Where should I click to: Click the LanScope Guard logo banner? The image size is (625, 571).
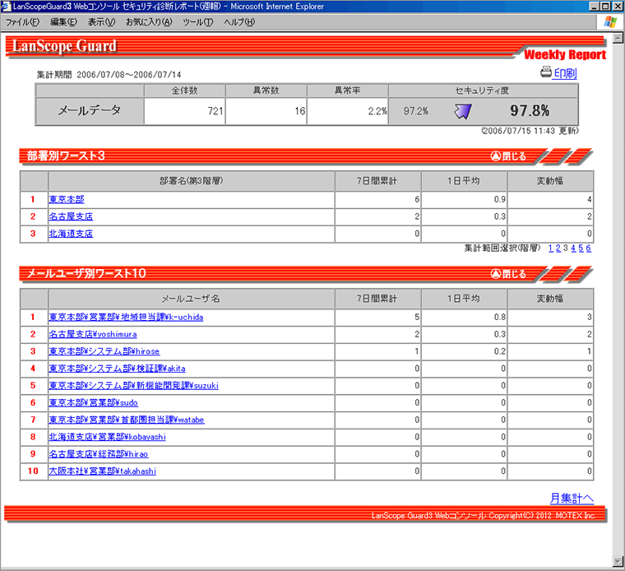coord(64,46)
